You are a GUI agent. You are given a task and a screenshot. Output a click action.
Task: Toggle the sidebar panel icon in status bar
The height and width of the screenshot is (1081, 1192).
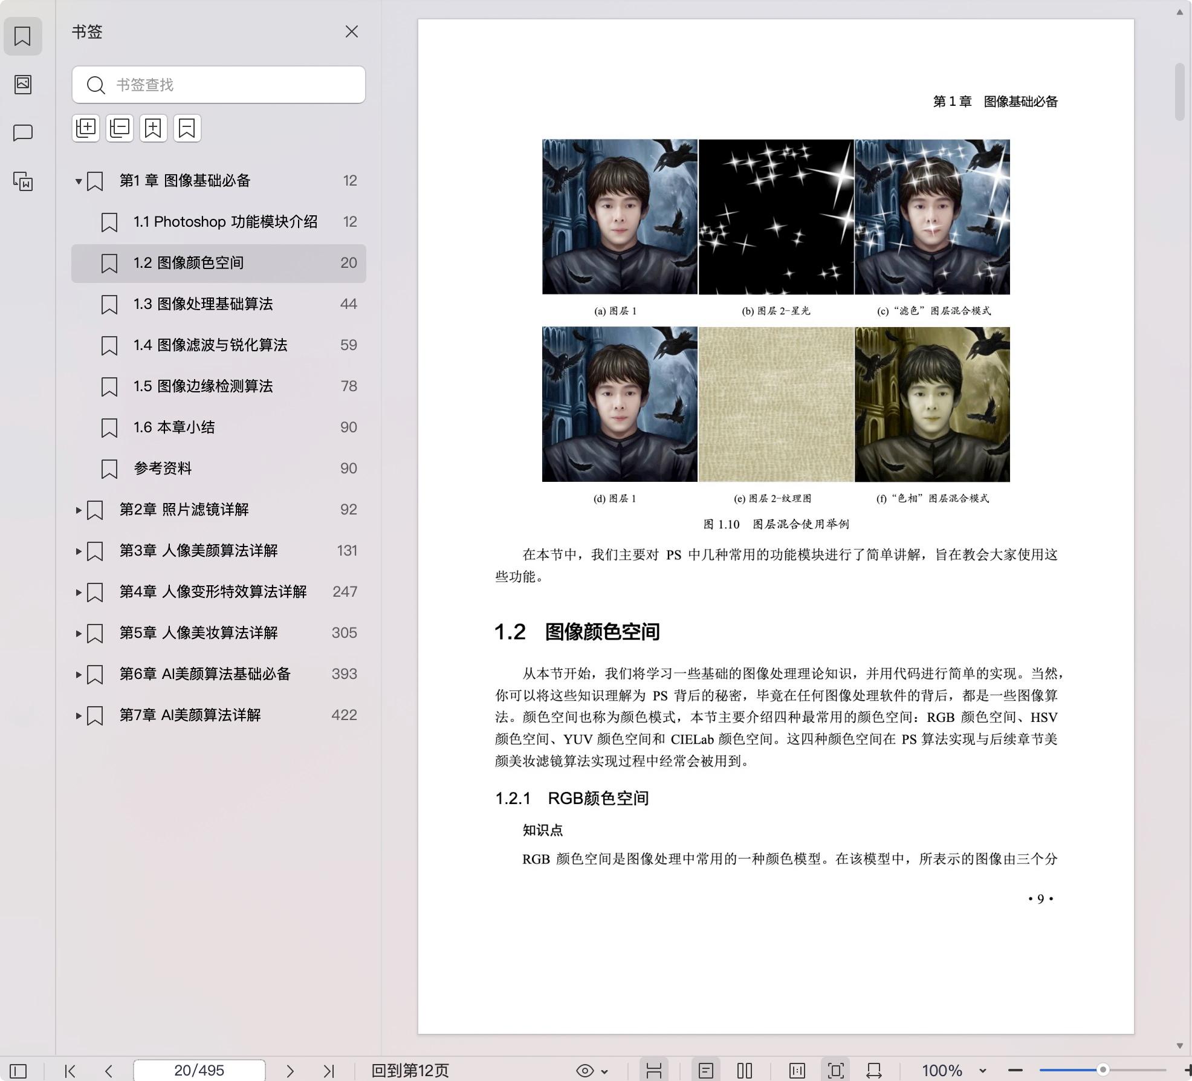(18, 1071)
